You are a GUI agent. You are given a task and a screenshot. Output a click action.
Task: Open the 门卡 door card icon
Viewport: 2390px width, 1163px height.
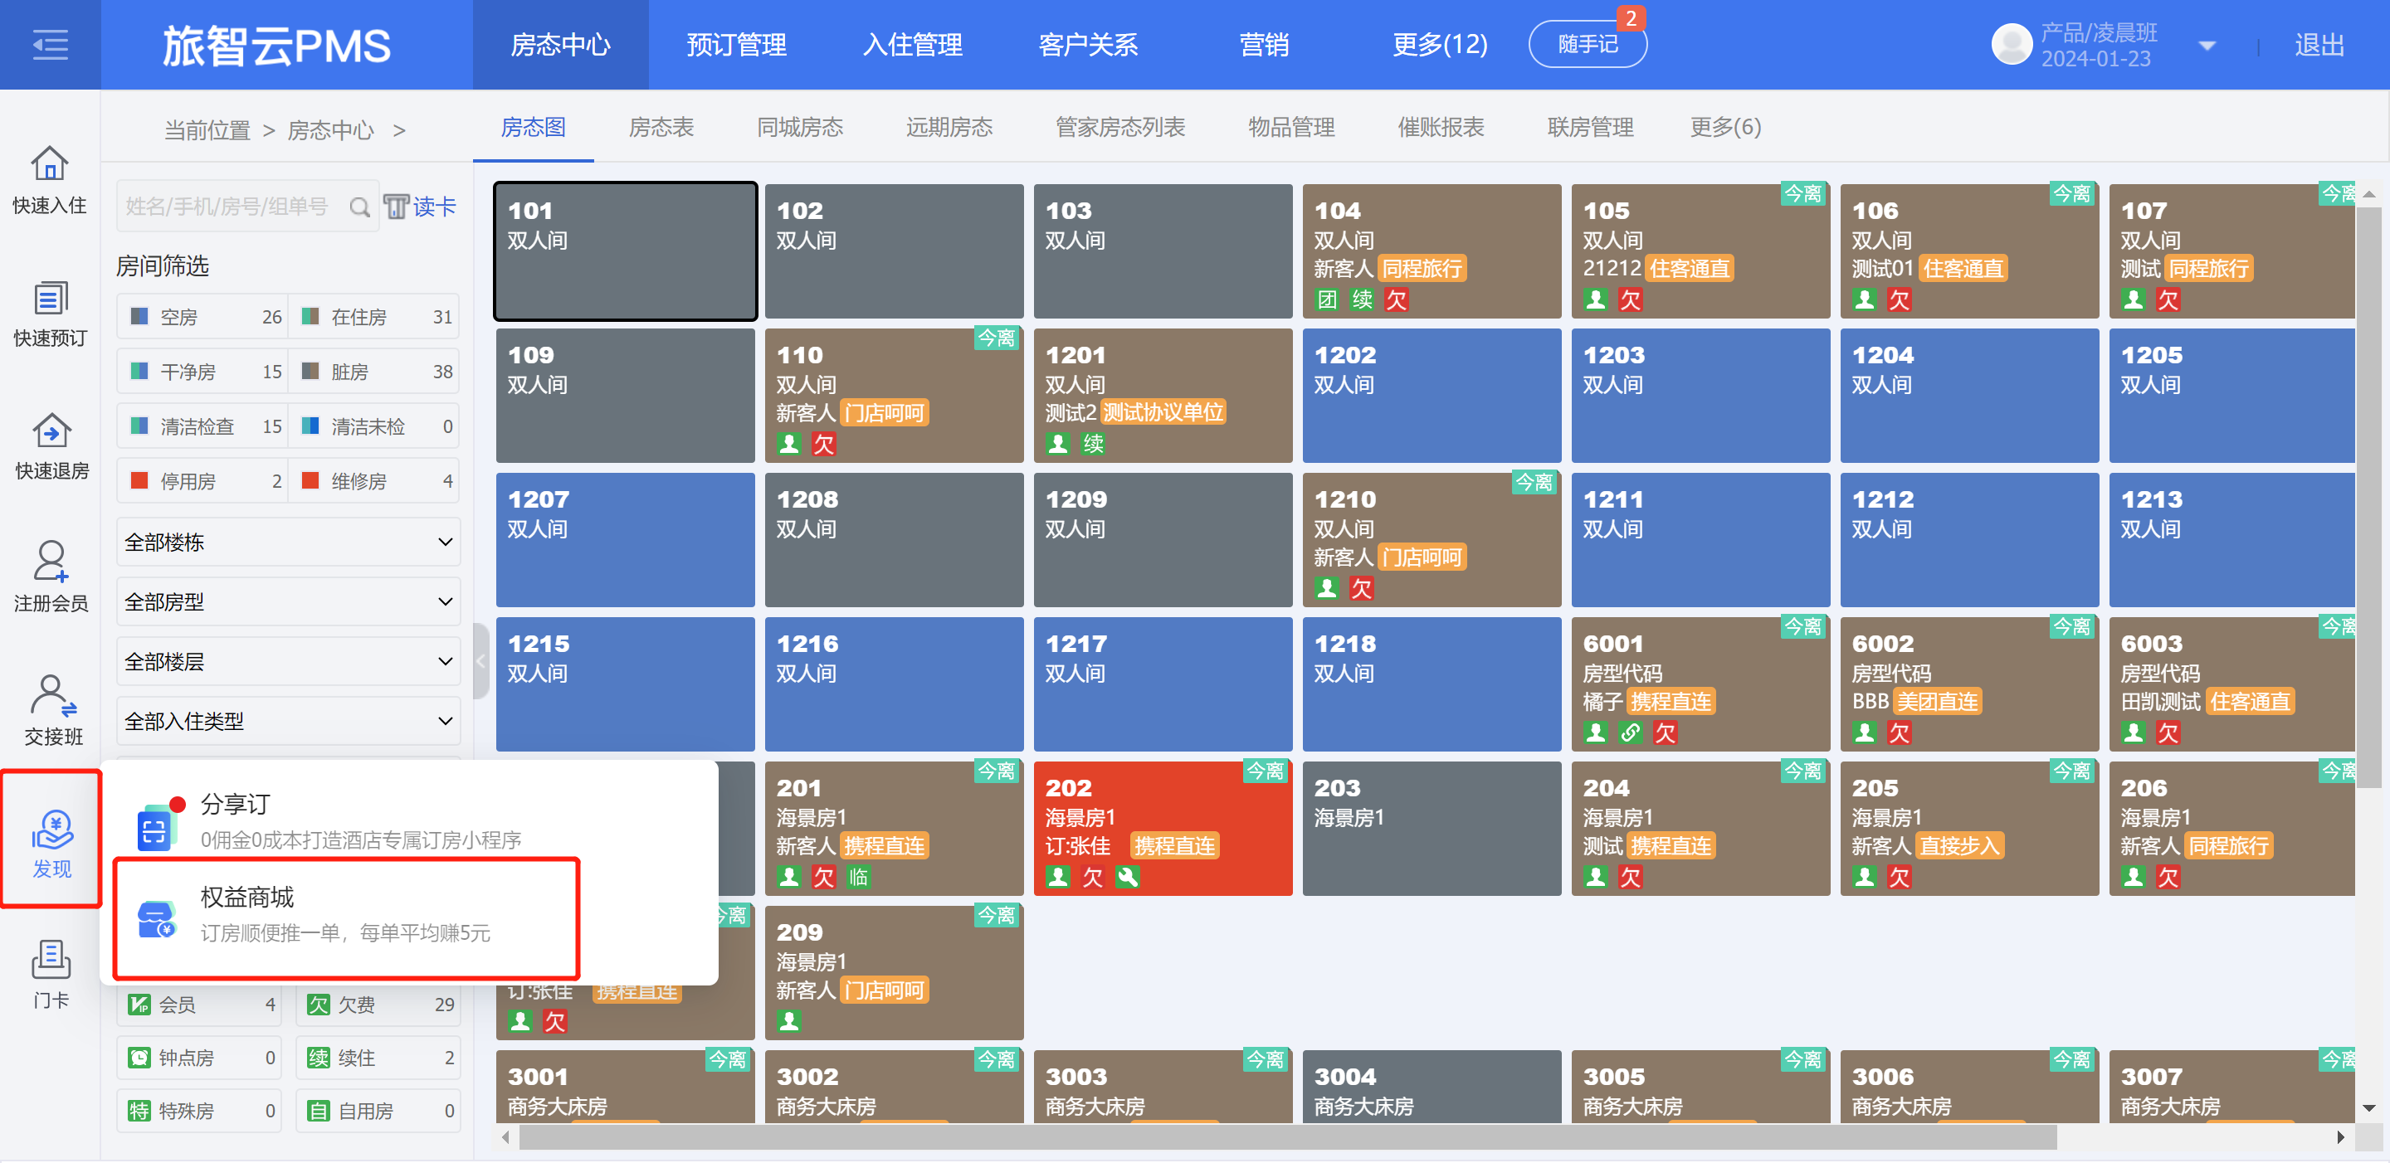[50, 960]
